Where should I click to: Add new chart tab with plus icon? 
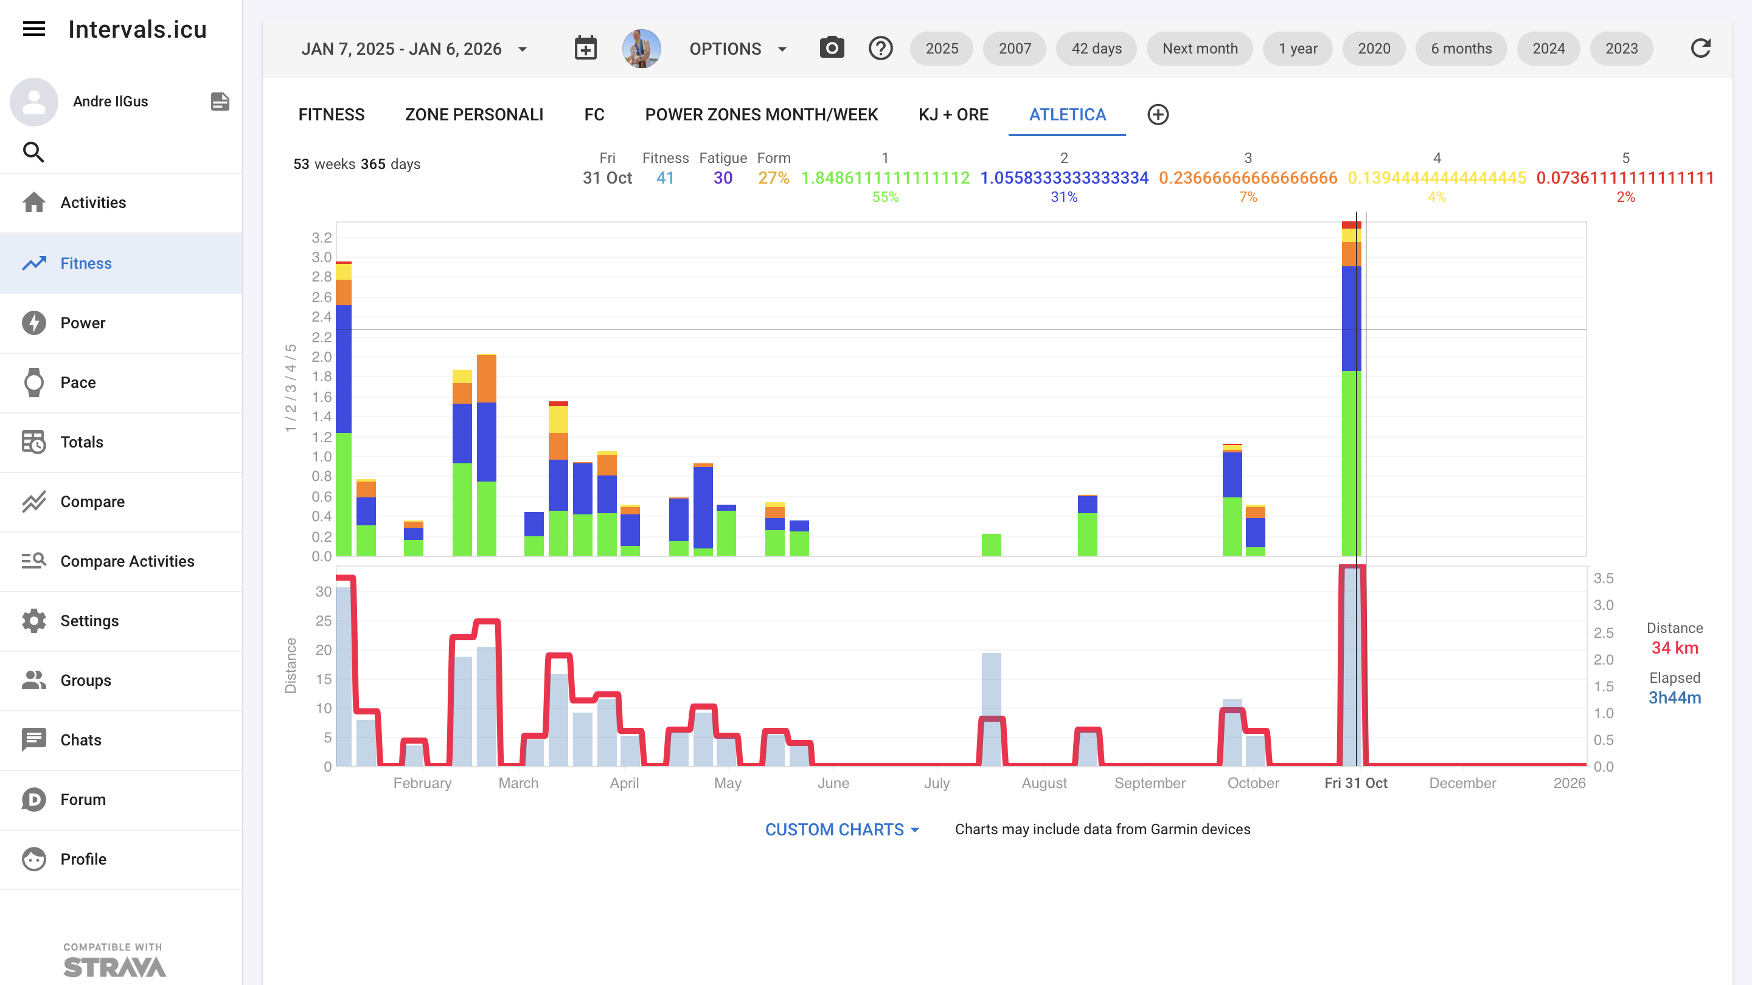[x=1158, y=114]
